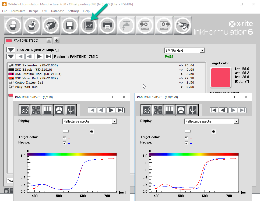Jump to first recipe in 179/179 window
260x201 pixels.
point(214,110)
